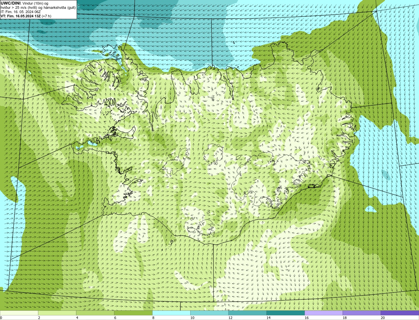Click the legend scale label "12"

(x=230, y=318)
